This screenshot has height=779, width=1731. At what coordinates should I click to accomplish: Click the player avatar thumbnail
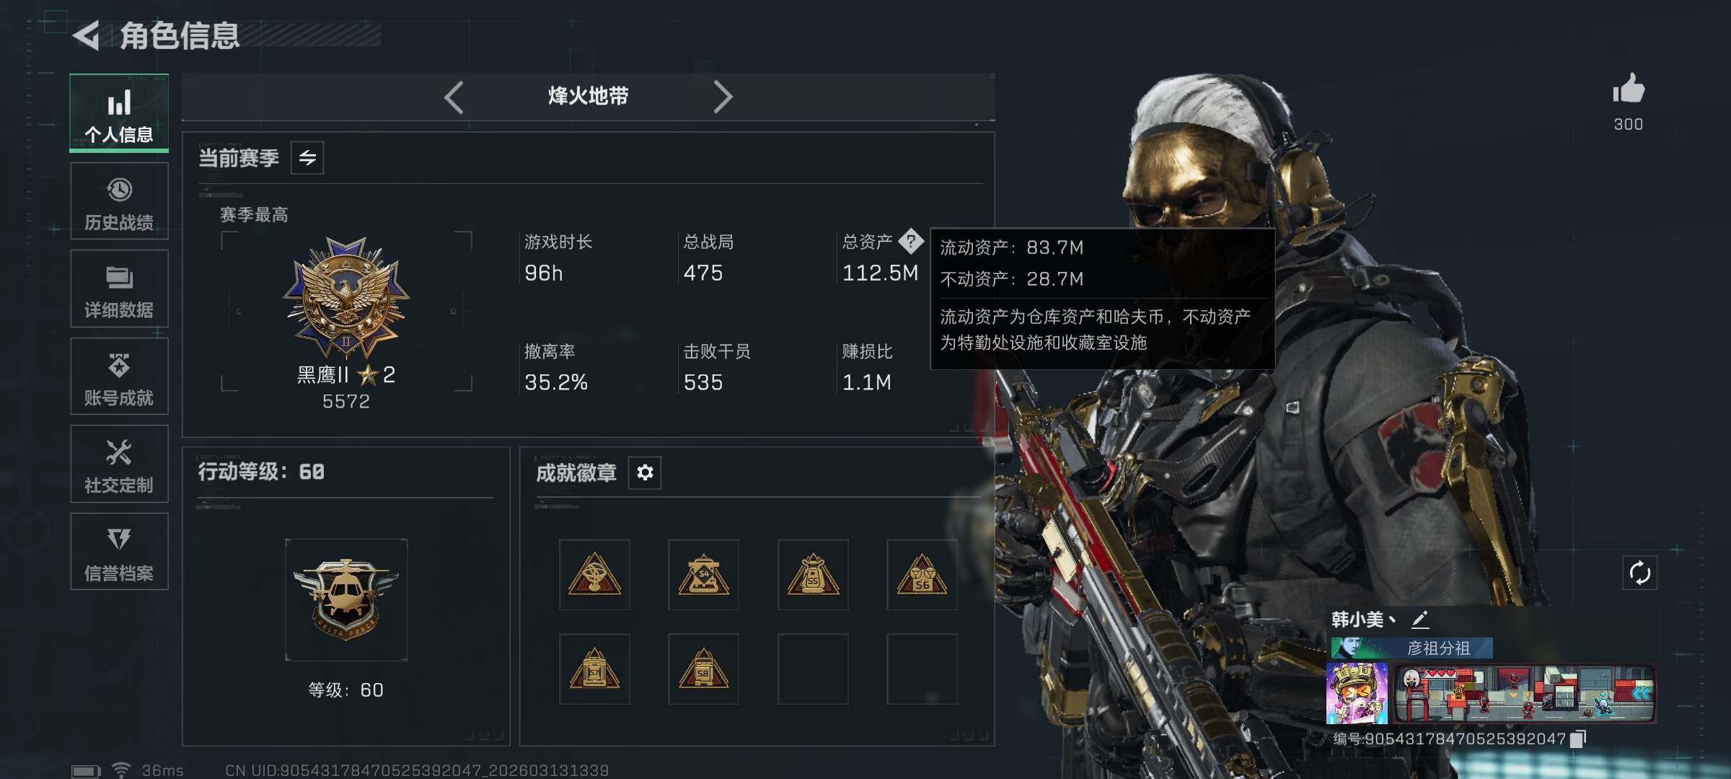(x=1357, y=693)
